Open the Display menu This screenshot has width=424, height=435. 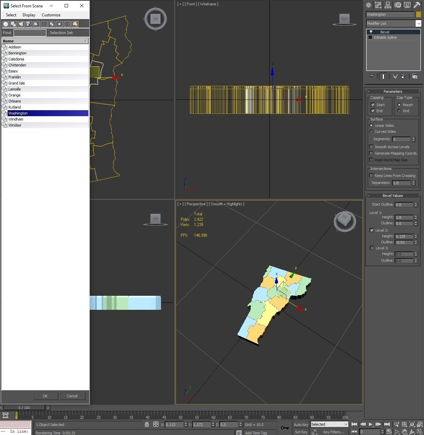29,15
